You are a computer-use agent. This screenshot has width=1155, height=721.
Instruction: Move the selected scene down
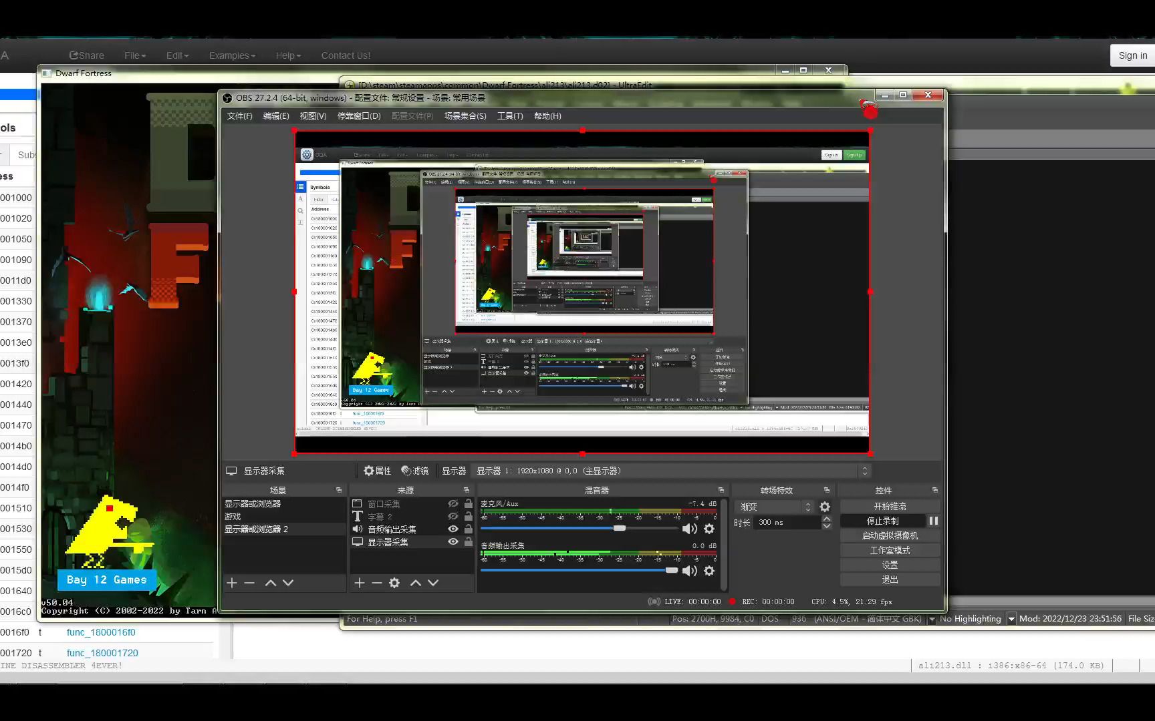tap(288, 583)
